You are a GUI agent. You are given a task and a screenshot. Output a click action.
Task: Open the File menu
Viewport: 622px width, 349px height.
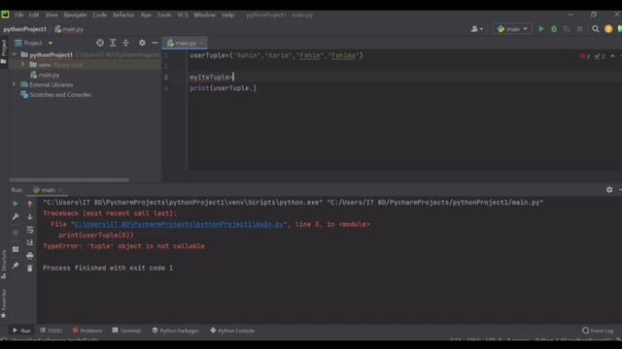click(x=19, y=16)
